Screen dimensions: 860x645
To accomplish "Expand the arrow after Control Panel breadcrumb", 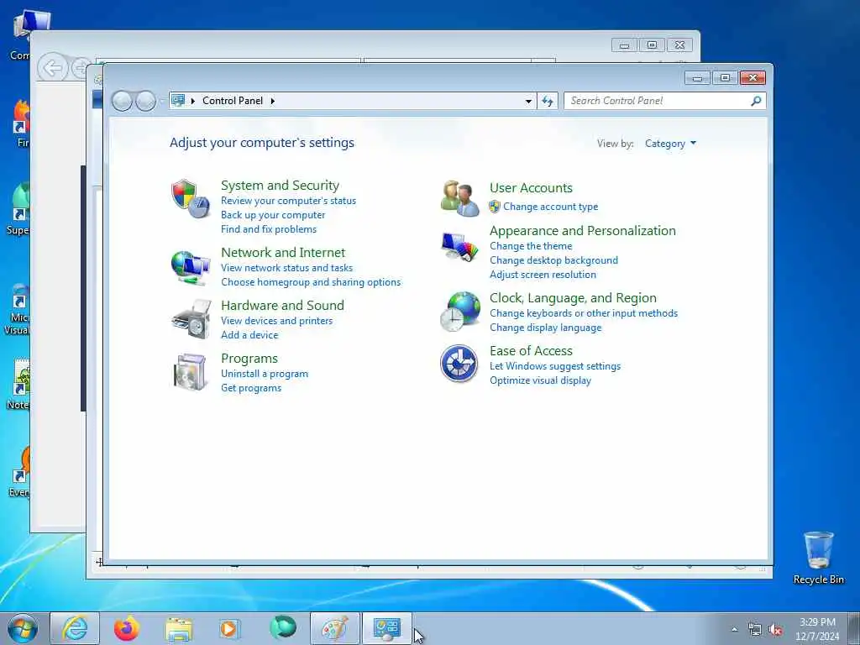I will (273, 101).
